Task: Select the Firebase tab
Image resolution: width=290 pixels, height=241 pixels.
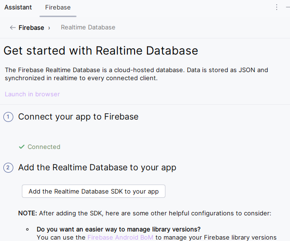Action: pos(58,7)
